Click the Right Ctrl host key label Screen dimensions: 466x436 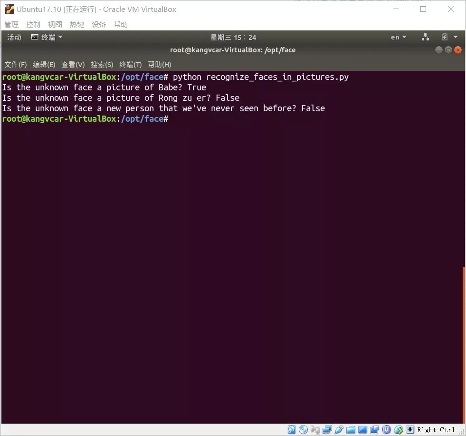click(x=436, y=430)
